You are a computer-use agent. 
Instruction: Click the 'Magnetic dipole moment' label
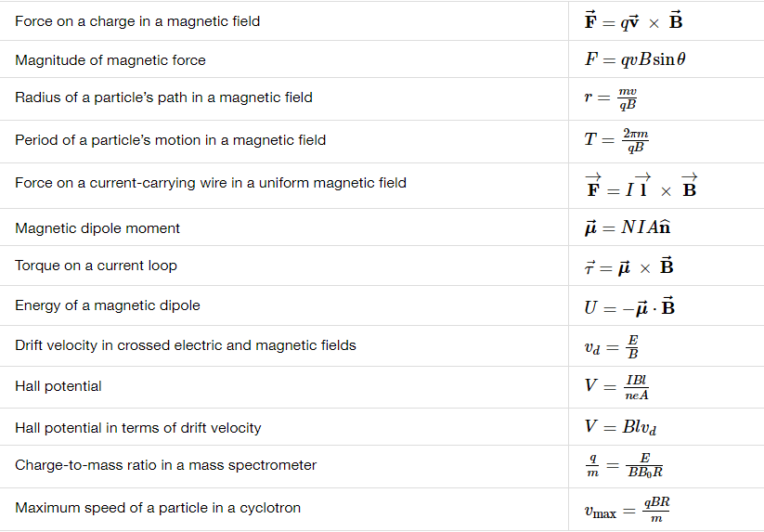click(x=97, y=228)
